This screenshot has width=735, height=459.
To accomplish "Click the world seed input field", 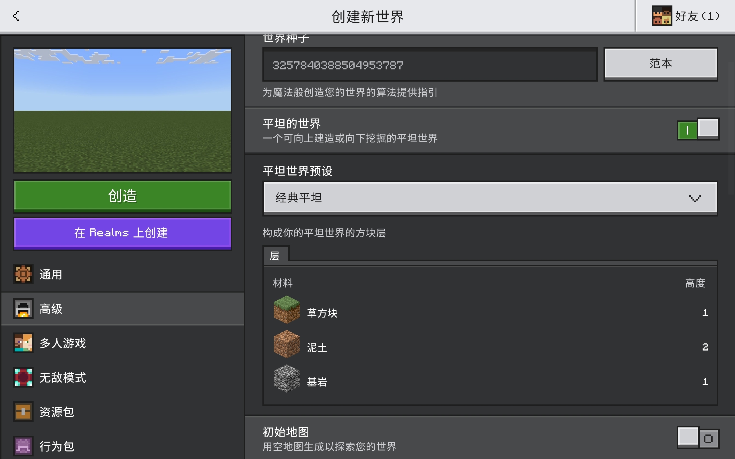I will point(430,64).
